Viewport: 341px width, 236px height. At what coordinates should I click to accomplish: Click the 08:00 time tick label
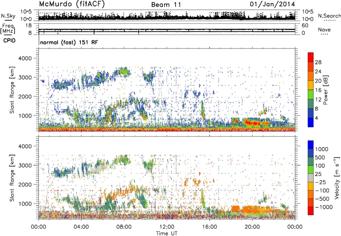click(x=124, y=227)
